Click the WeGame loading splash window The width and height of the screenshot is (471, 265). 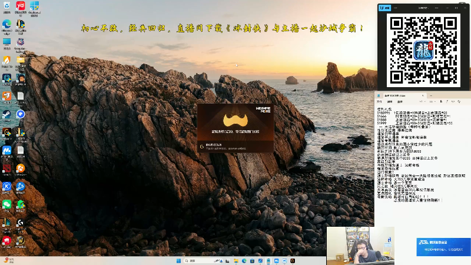(x=235, y=128)
